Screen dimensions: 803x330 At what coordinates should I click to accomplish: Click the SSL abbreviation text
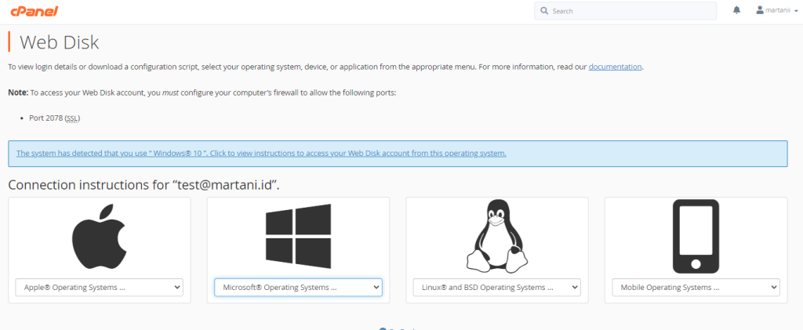click(72, 118)
